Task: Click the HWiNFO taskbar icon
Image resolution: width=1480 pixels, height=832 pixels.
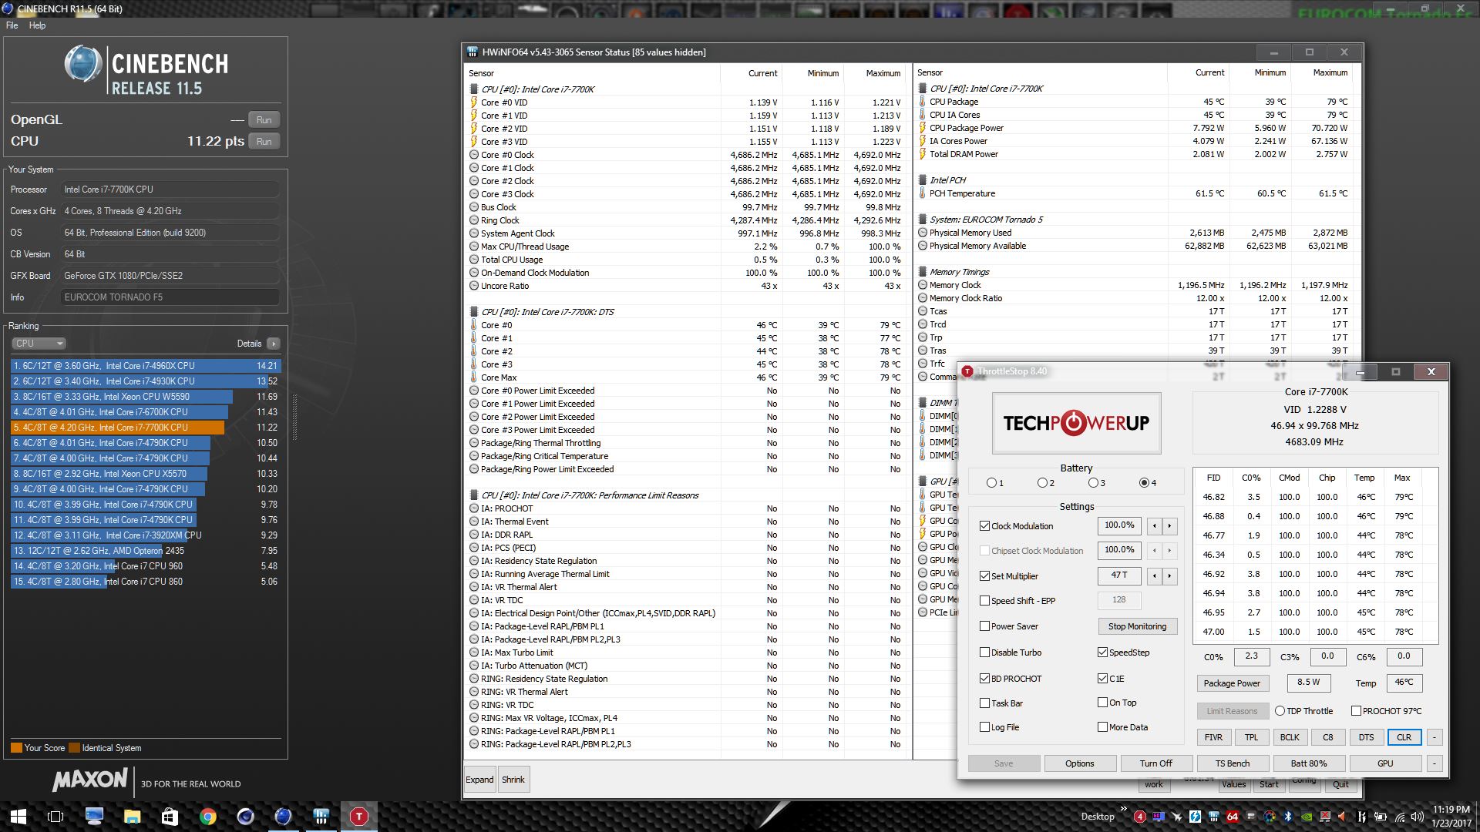Action: [x=321, y=817]
